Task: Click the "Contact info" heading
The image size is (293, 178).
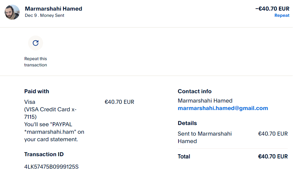Action: pos(194,91)
